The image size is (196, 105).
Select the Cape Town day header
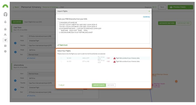(34, 29)
